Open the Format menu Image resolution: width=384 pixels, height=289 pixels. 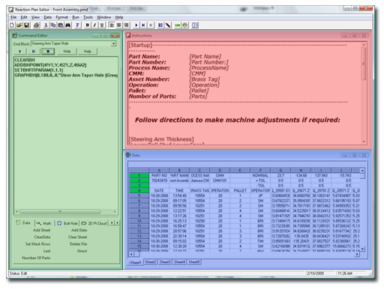click(61, 17)
